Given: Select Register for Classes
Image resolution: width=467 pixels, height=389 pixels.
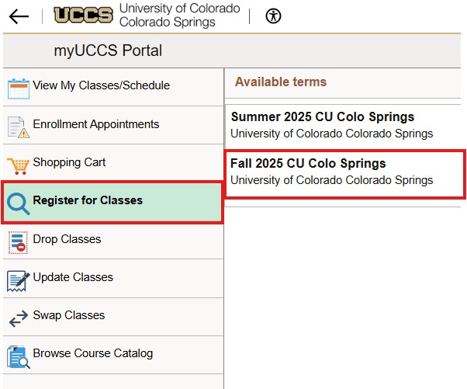Looking at the screenshot, I should point(88,200).
